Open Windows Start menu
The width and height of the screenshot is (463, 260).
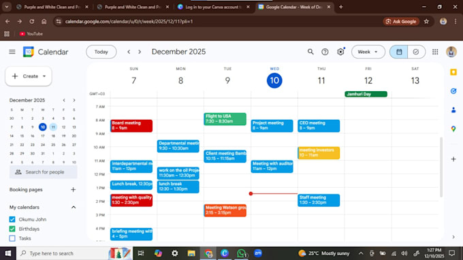point(8,253)
